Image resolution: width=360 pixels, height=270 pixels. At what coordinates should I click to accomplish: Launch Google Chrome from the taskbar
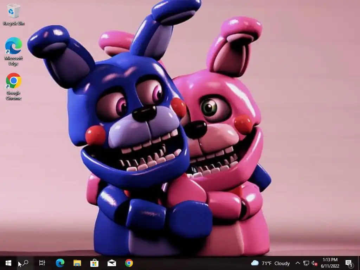129,263
